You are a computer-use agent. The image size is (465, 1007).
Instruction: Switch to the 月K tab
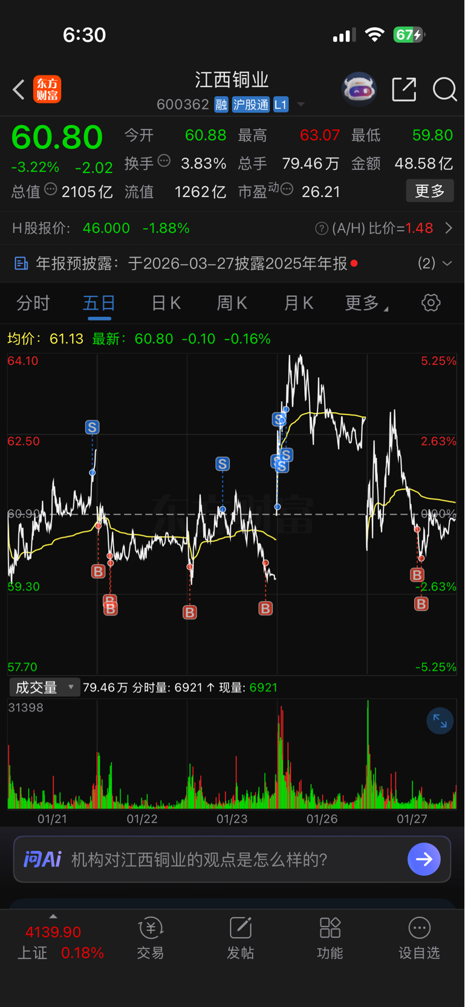coord(299,303)
